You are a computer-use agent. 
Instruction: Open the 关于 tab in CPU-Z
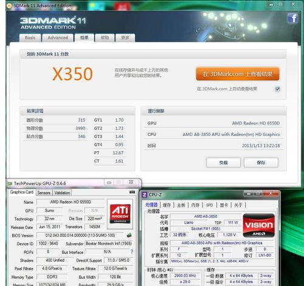pos(238,205)
